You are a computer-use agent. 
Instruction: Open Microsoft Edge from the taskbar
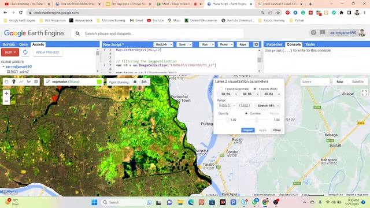pos(191,202)
